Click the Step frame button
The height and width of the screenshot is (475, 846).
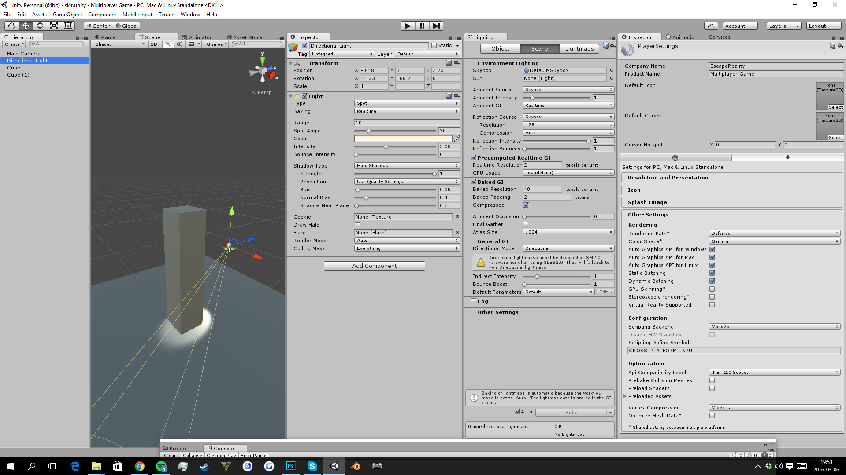436,26
